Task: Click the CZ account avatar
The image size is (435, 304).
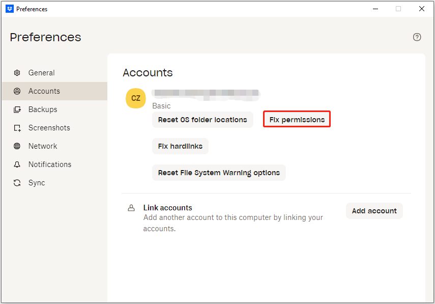Action: (135, 98)
